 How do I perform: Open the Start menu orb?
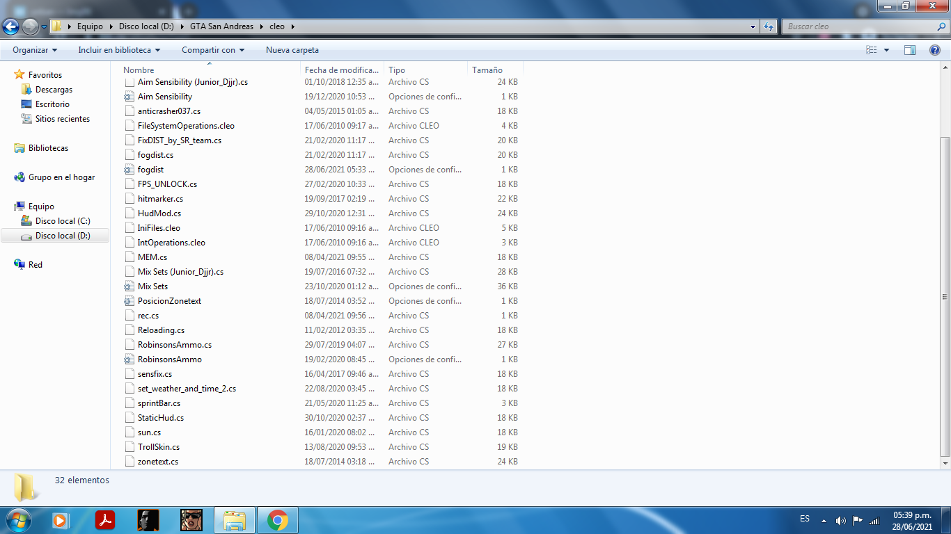pyautogui.click(x=17, y=520)
